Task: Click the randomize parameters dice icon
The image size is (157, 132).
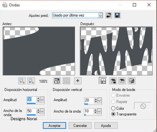Action: (x=132, y=81)
